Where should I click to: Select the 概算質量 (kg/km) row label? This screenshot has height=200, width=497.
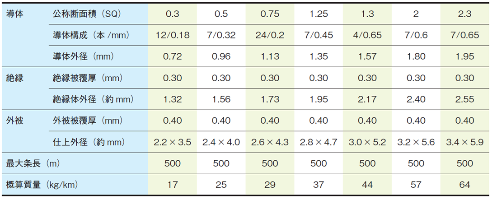42,185
